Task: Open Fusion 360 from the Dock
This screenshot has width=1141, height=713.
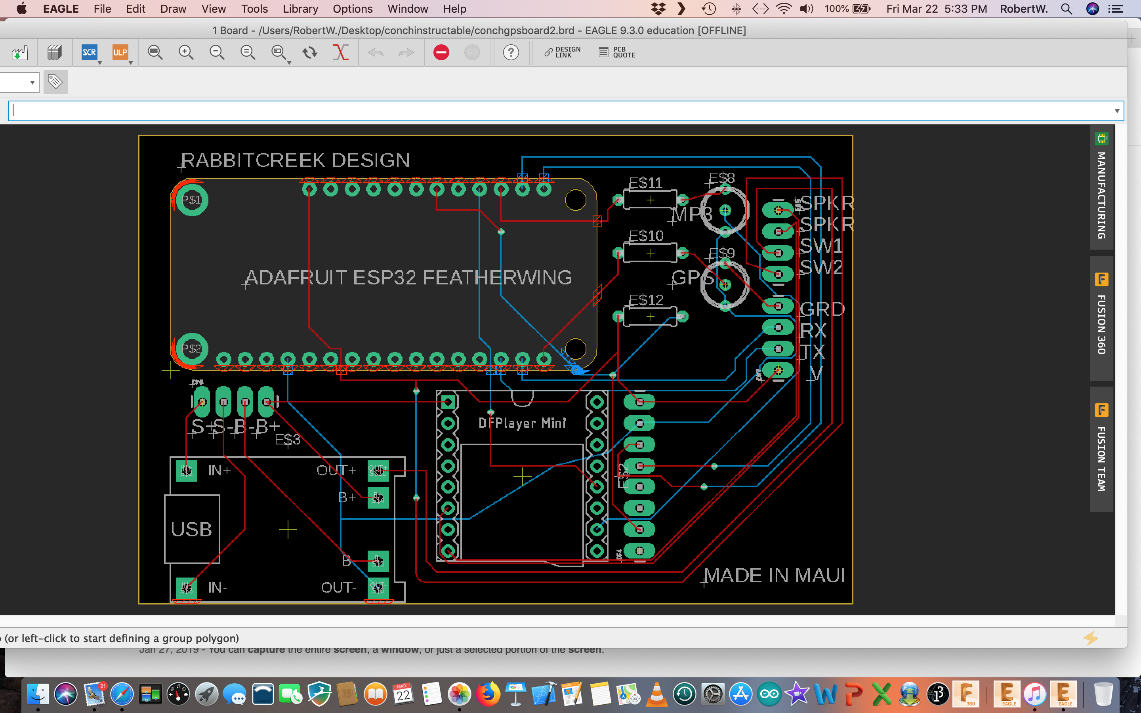Action: click(x=965, y=694)
